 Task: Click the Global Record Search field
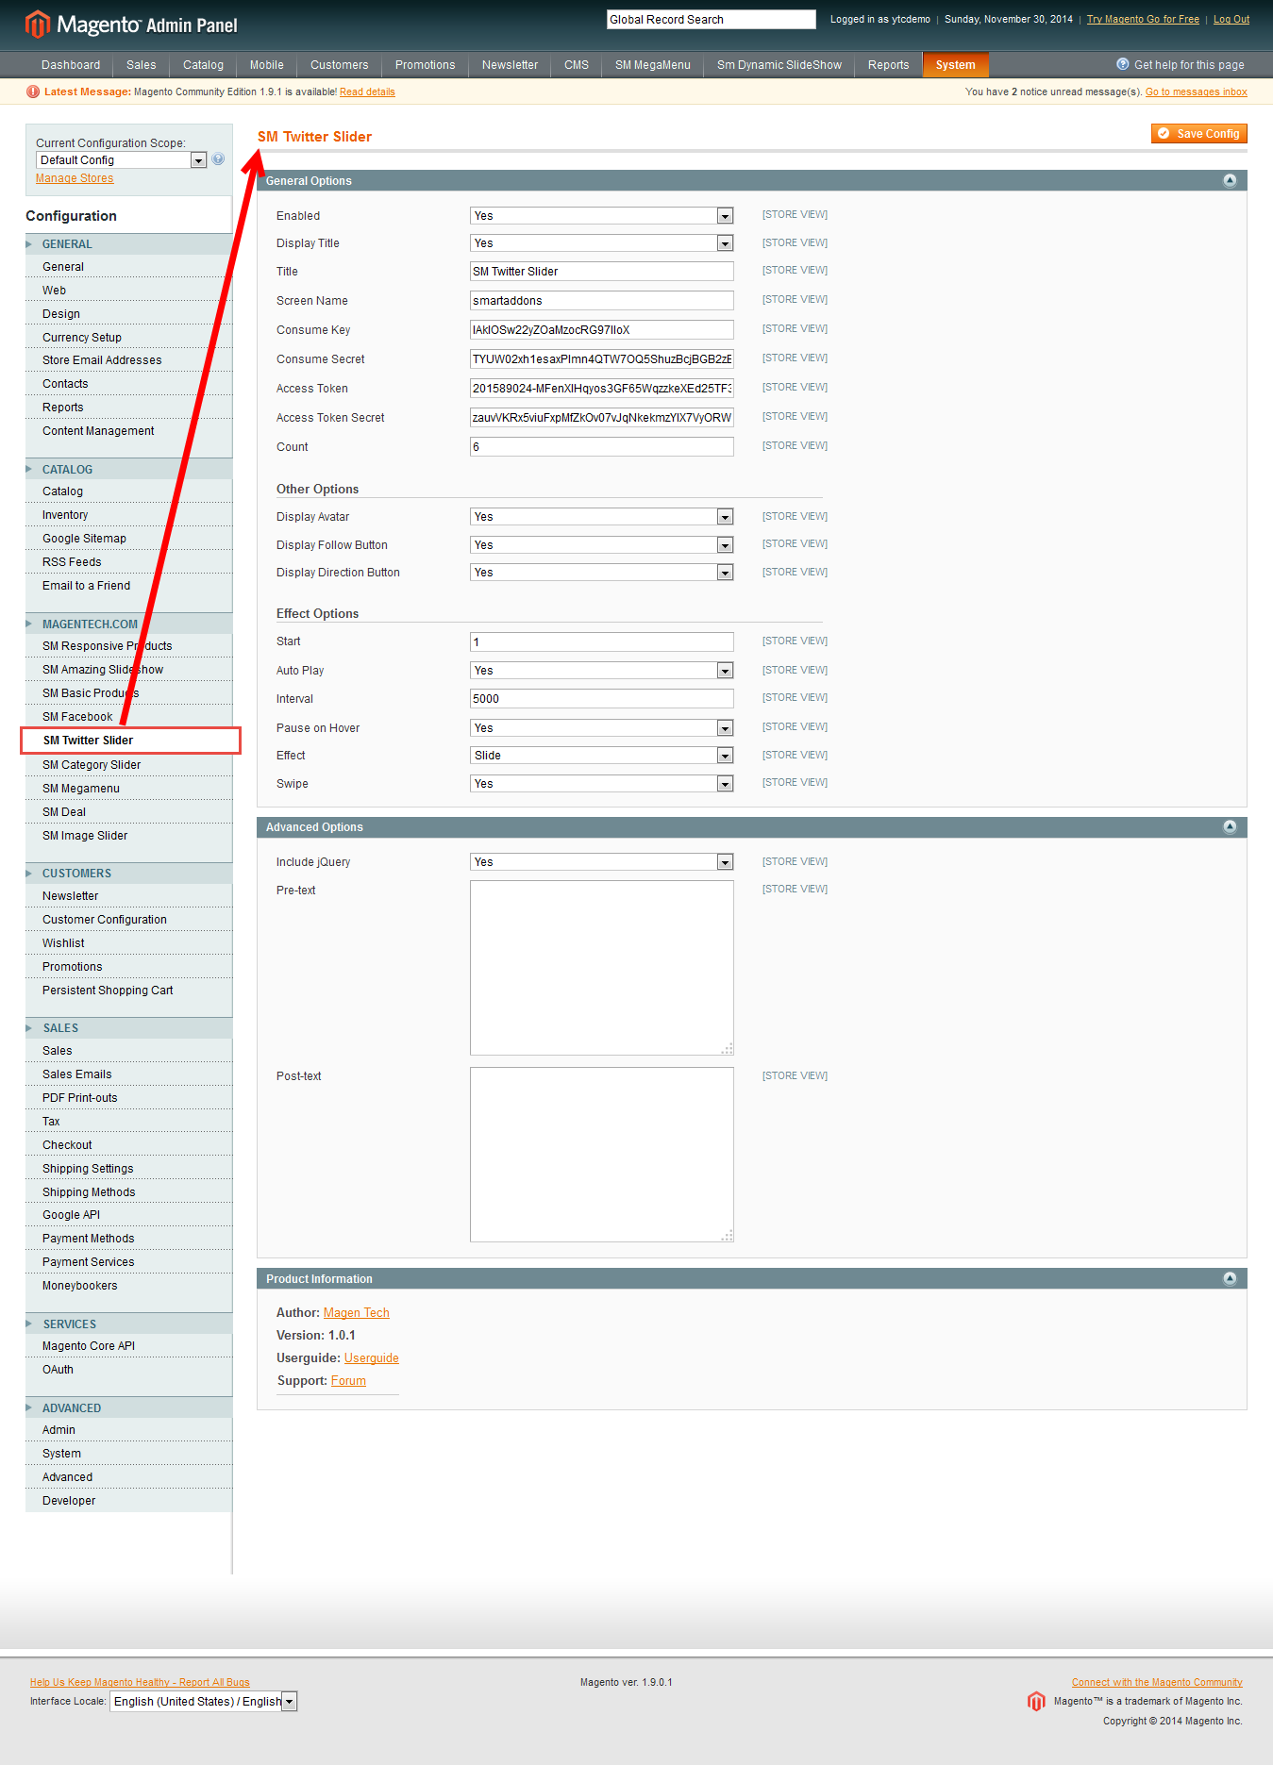coord(712,20)
